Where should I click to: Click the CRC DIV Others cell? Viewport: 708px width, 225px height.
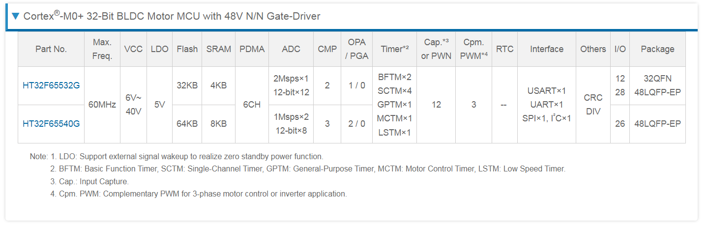point(593,105)
